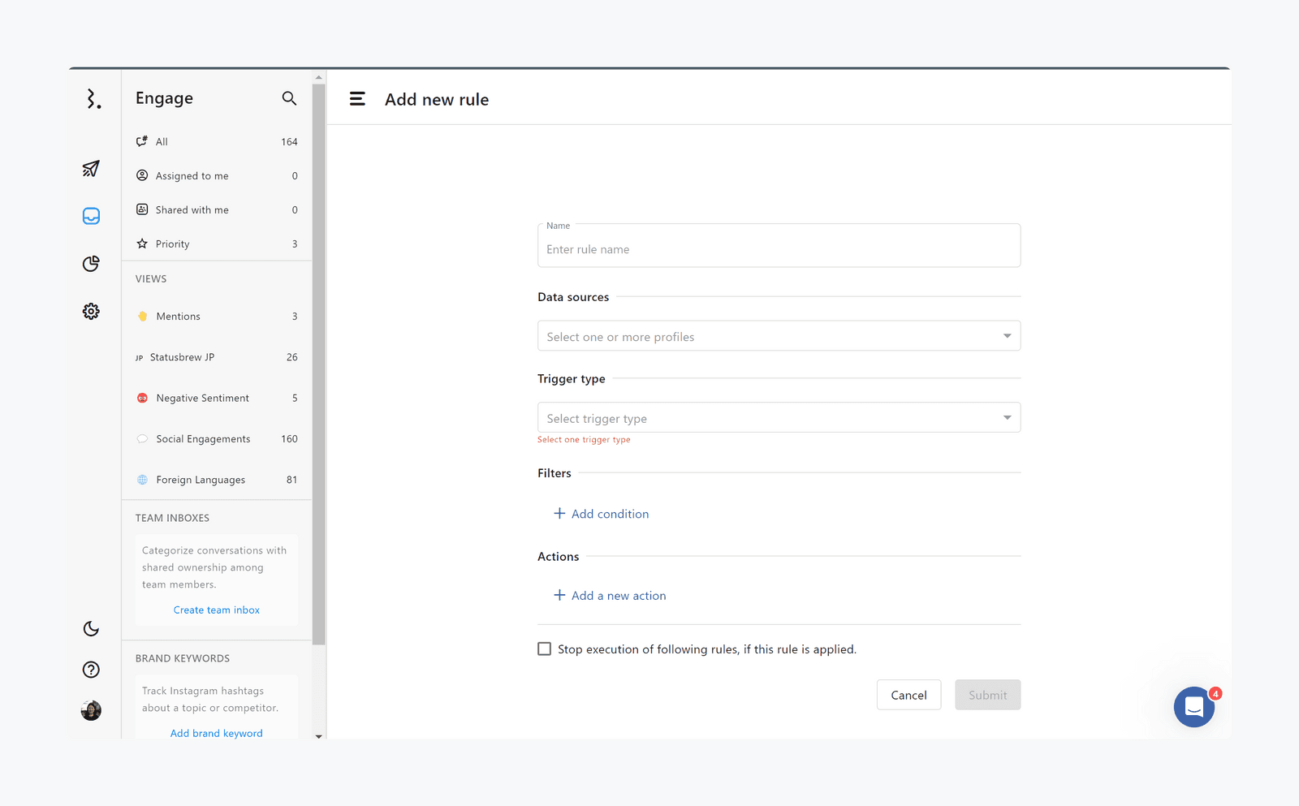Open the Help question mark icon
1299x806 pixels.
pos(91,670)
